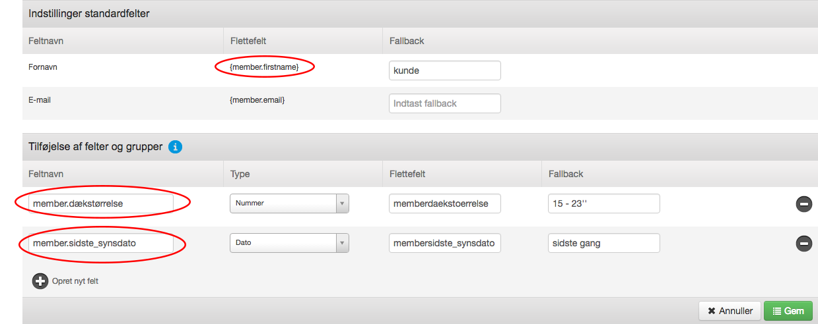Click the fallback field containing sidste gang
Screen dimensions: 818x324
(x=604, y=243)
